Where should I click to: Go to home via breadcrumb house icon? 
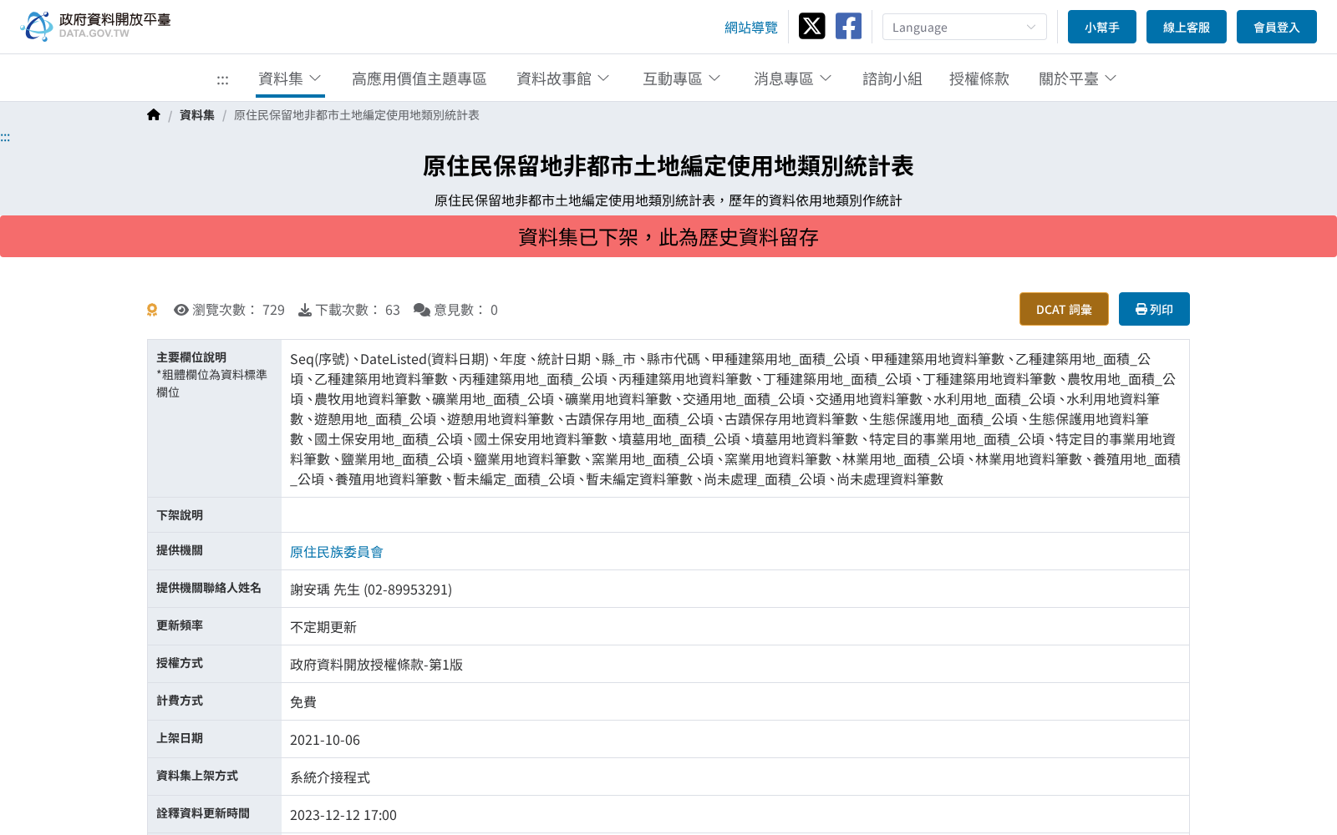pos(154,115)
